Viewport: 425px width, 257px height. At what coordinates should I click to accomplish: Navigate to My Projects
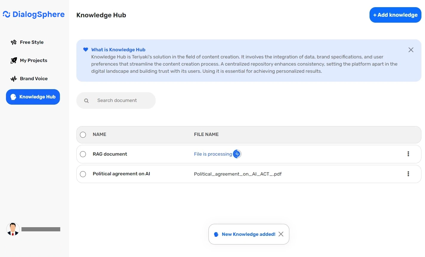pos(33,60)
